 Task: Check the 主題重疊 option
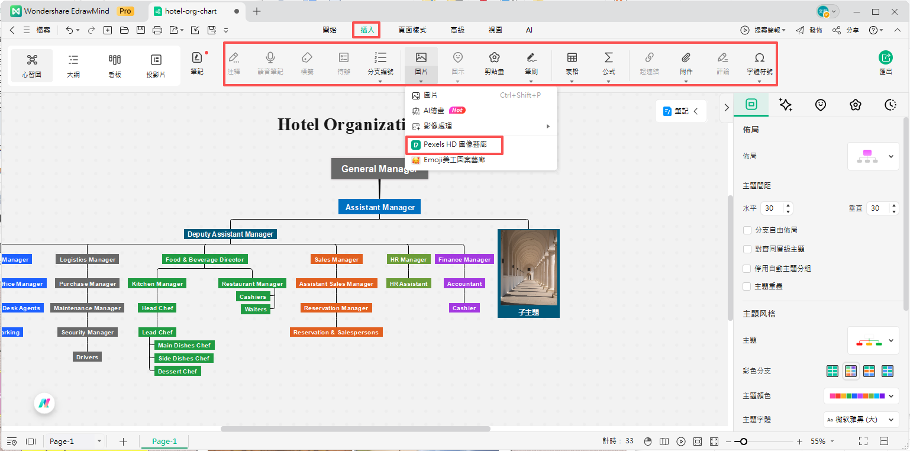pyautogui.click(x=747, y=286)
